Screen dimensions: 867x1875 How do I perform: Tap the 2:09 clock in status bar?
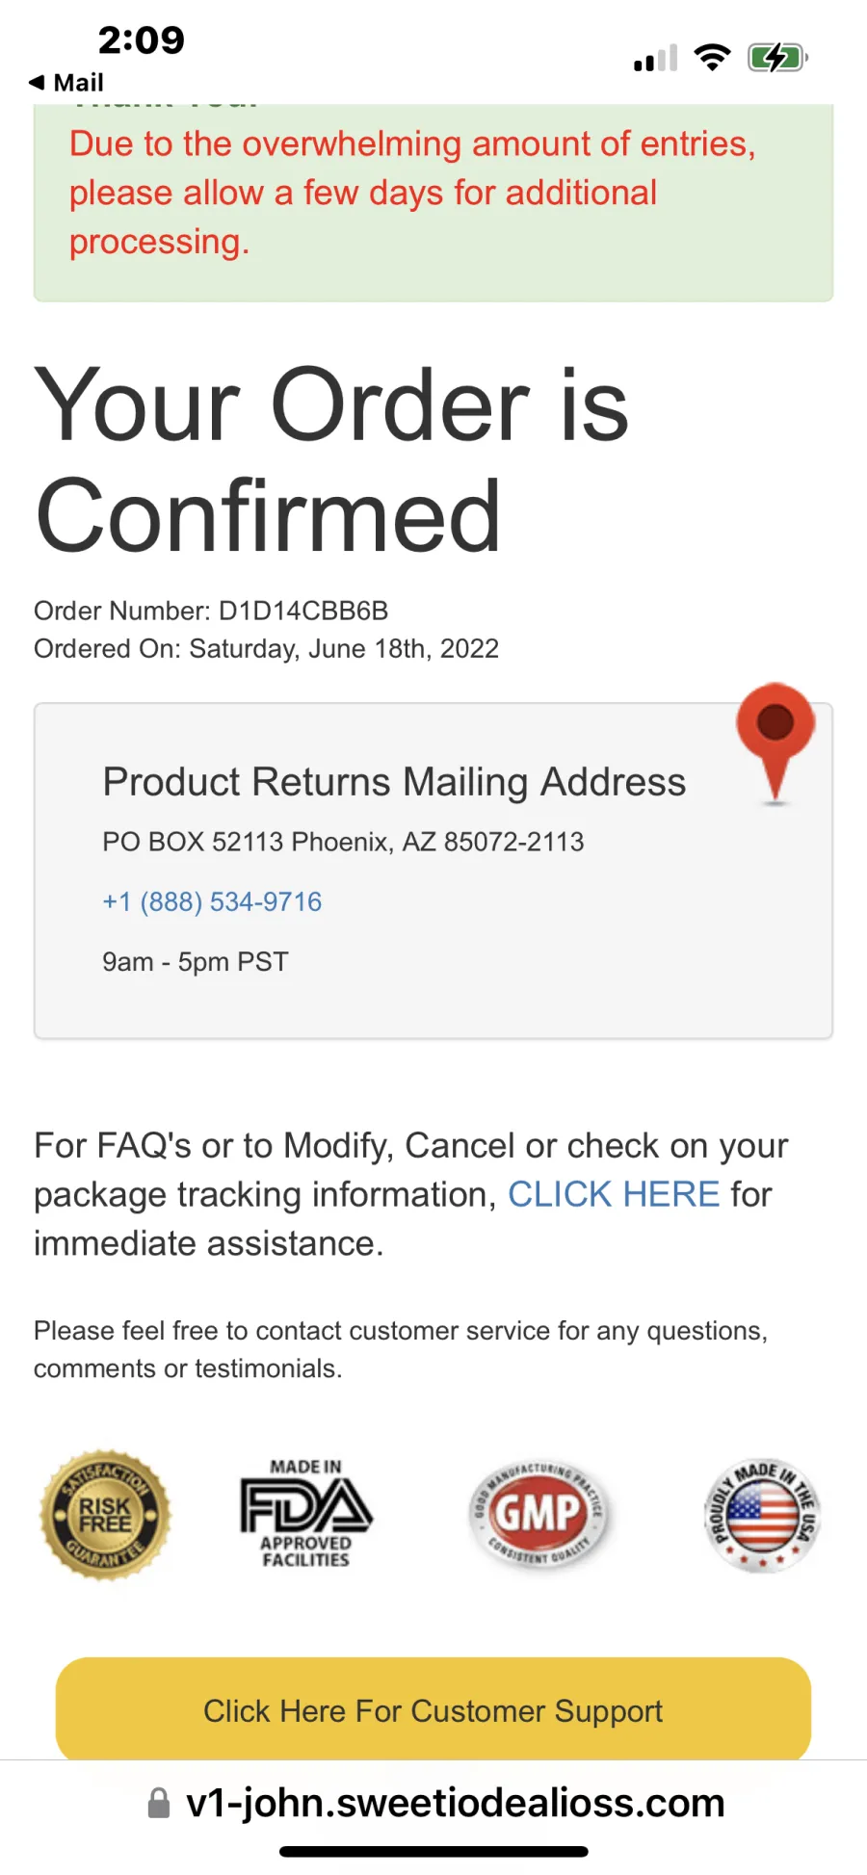tap(141, 40)
